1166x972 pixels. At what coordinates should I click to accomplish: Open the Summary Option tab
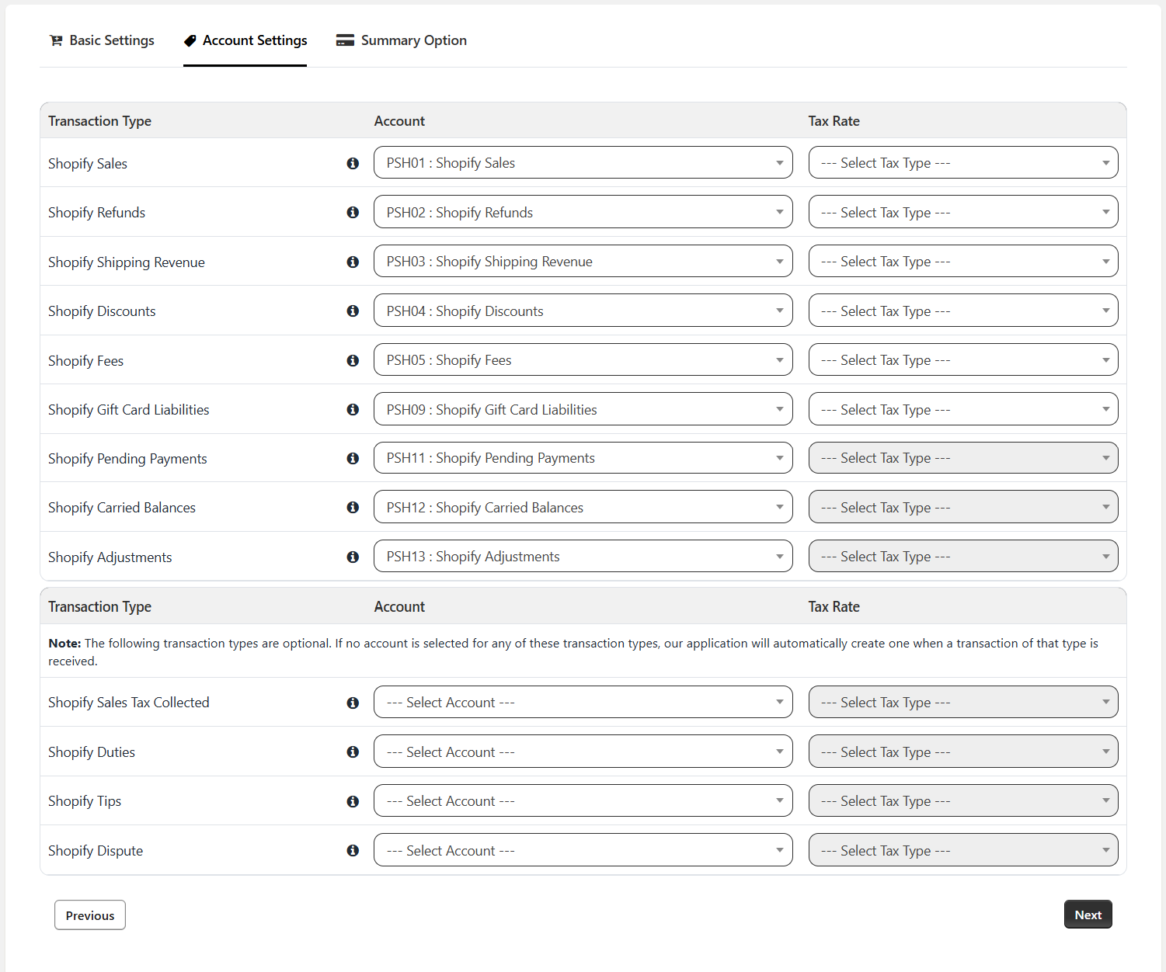(402, 40)
